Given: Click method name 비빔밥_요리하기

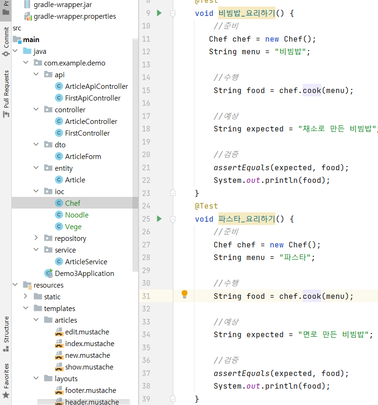Looking at the screenshot, I should click(x=246, y=13).
